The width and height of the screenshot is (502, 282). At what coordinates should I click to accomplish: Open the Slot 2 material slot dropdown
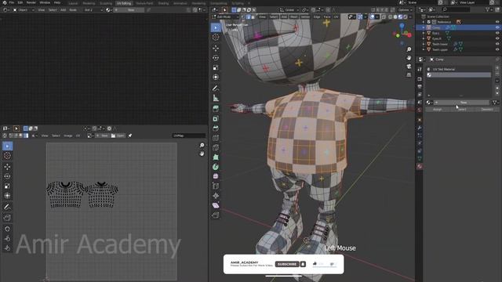point(93,10)
